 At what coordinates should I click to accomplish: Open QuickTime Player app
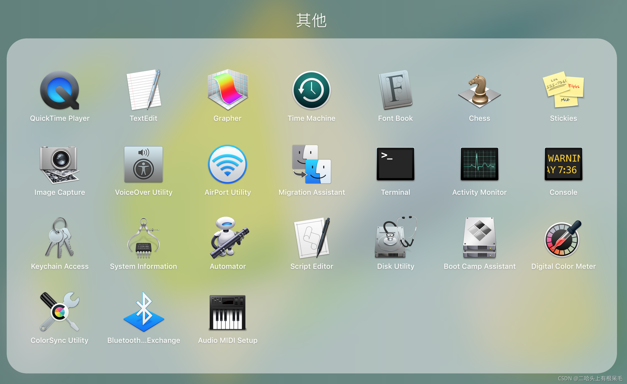click(x=60, y=90)
